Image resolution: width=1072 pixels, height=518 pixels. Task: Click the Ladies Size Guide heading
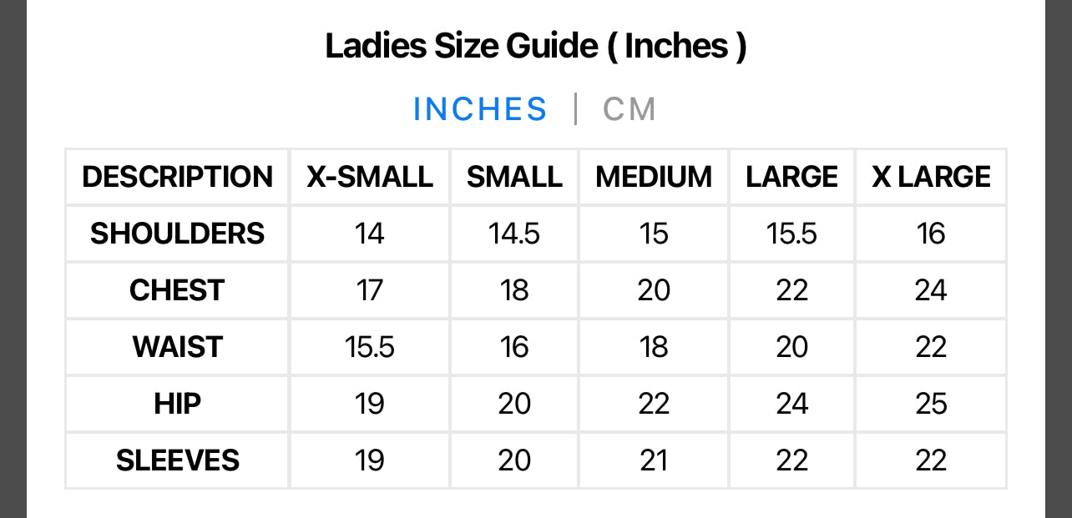[x=535, y=46]
